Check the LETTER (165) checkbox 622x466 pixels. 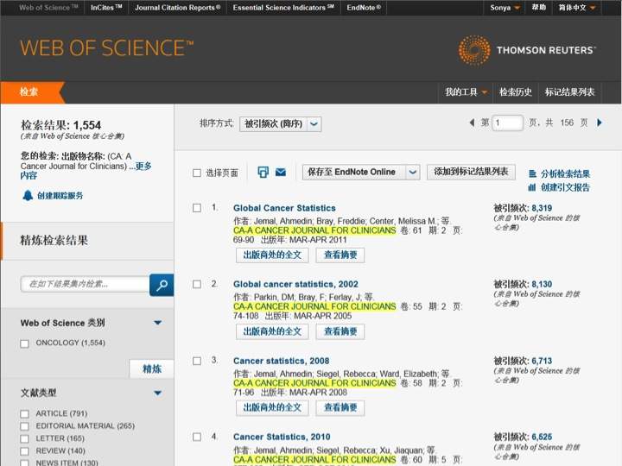point(24,439)
